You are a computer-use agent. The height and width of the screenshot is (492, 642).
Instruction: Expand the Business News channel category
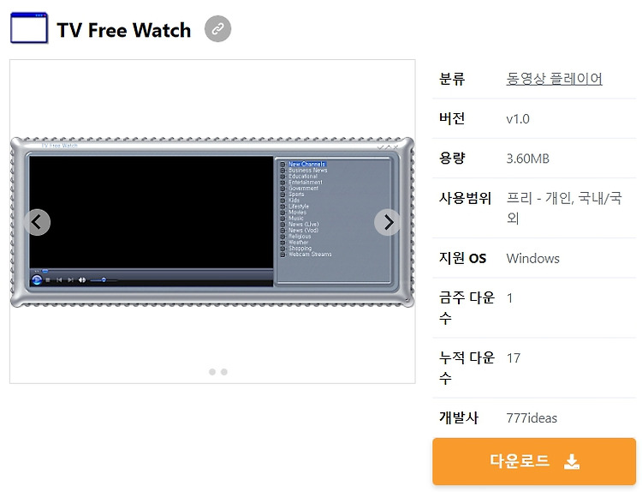[282, 171]
